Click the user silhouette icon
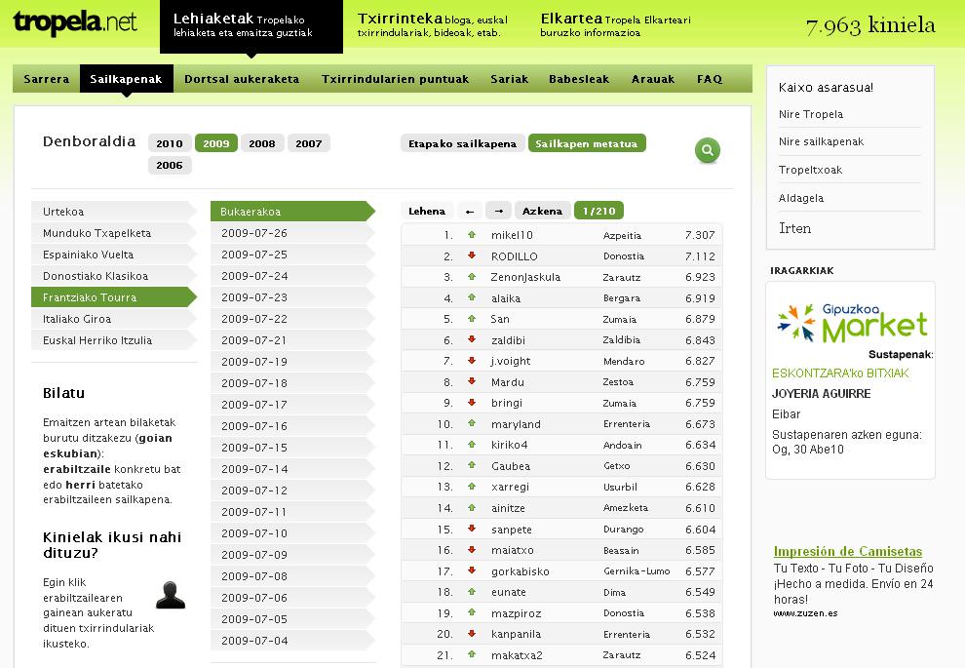This screenshot has height=668, width=965. tap(171, 594)
